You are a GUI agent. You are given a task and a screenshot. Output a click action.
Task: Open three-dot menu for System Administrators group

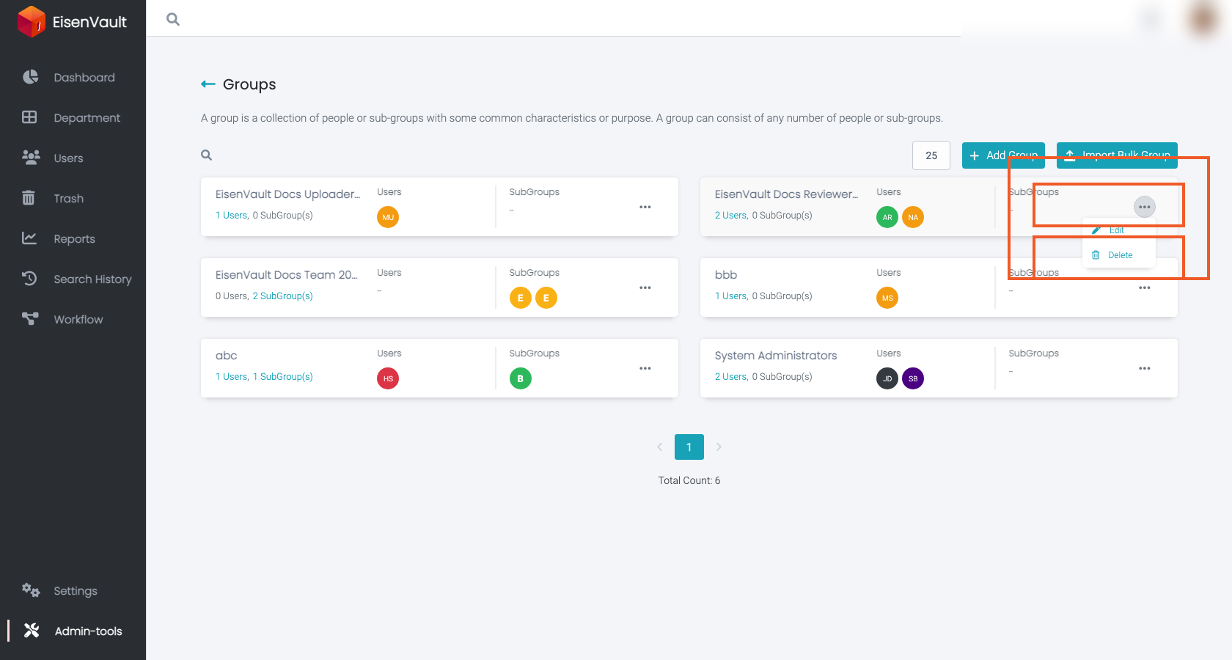tap(1145, 368)
